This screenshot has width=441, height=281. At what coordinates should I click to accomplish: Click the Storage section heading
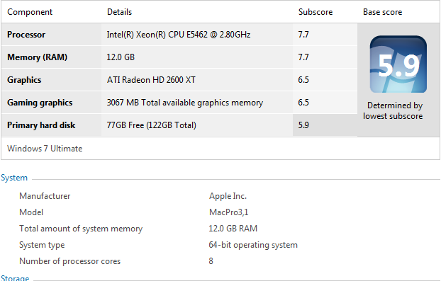[x=15, y=278]
